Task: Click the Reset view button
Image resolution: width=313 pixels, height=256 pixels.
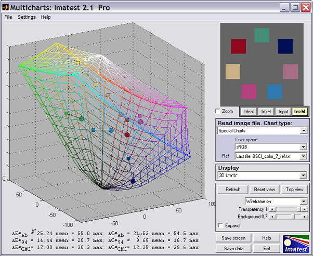Action: click(265, 189)
